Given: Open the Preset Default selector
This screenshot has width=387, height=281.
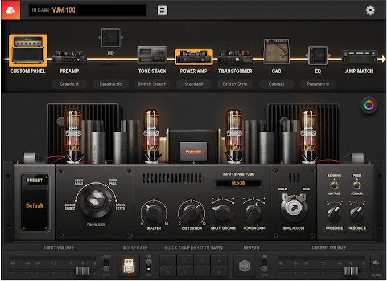Looking at the screenshot, I should (35, 206).
